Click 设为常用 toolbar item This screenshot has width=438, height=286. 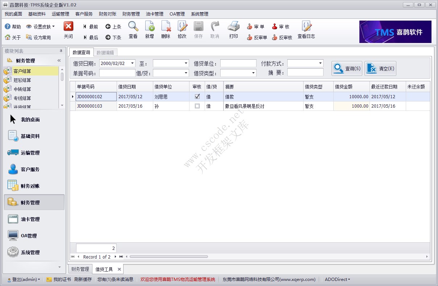pyautogui.click(x=38, y=37)
